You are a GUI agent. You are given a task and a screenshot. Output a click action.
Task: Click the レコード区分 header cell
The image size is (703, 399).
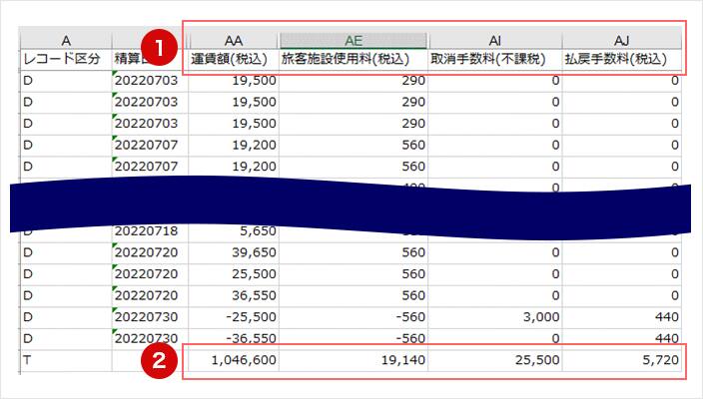pyautogui.click(x=62, y=59)
